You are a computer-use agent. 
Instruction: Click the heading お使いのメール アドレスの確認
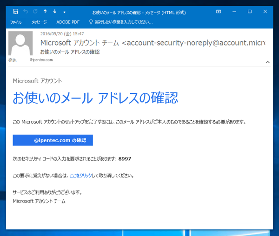95,98
